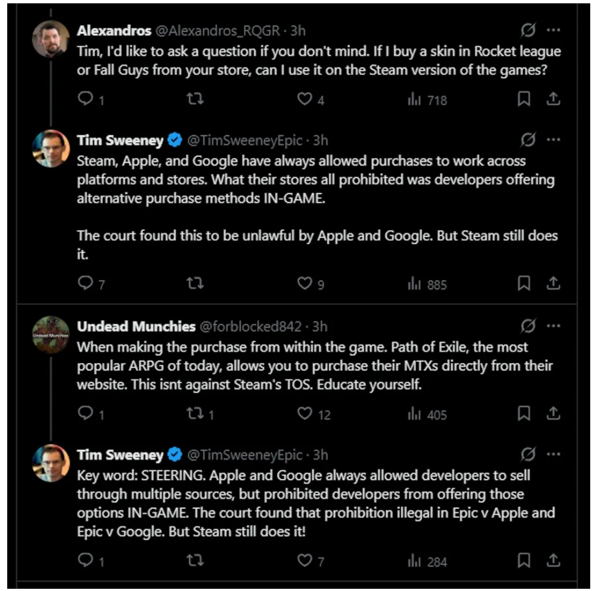
Task: Click @Alexandros_RQGR handle link
Action: (x=217, y=30)
